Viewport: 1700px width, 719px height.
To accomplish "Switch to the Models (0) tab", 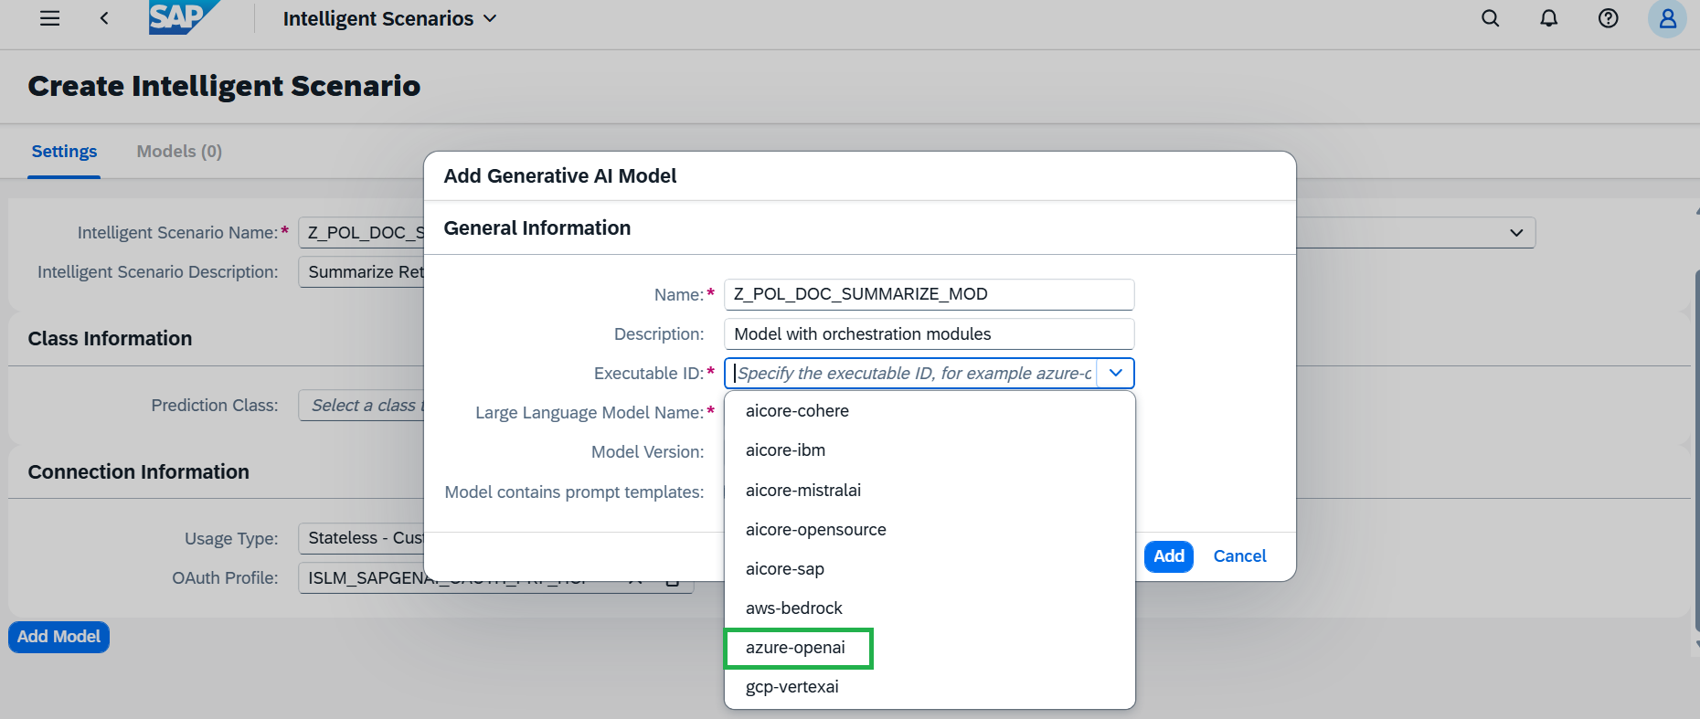I will tap(179, 152).
